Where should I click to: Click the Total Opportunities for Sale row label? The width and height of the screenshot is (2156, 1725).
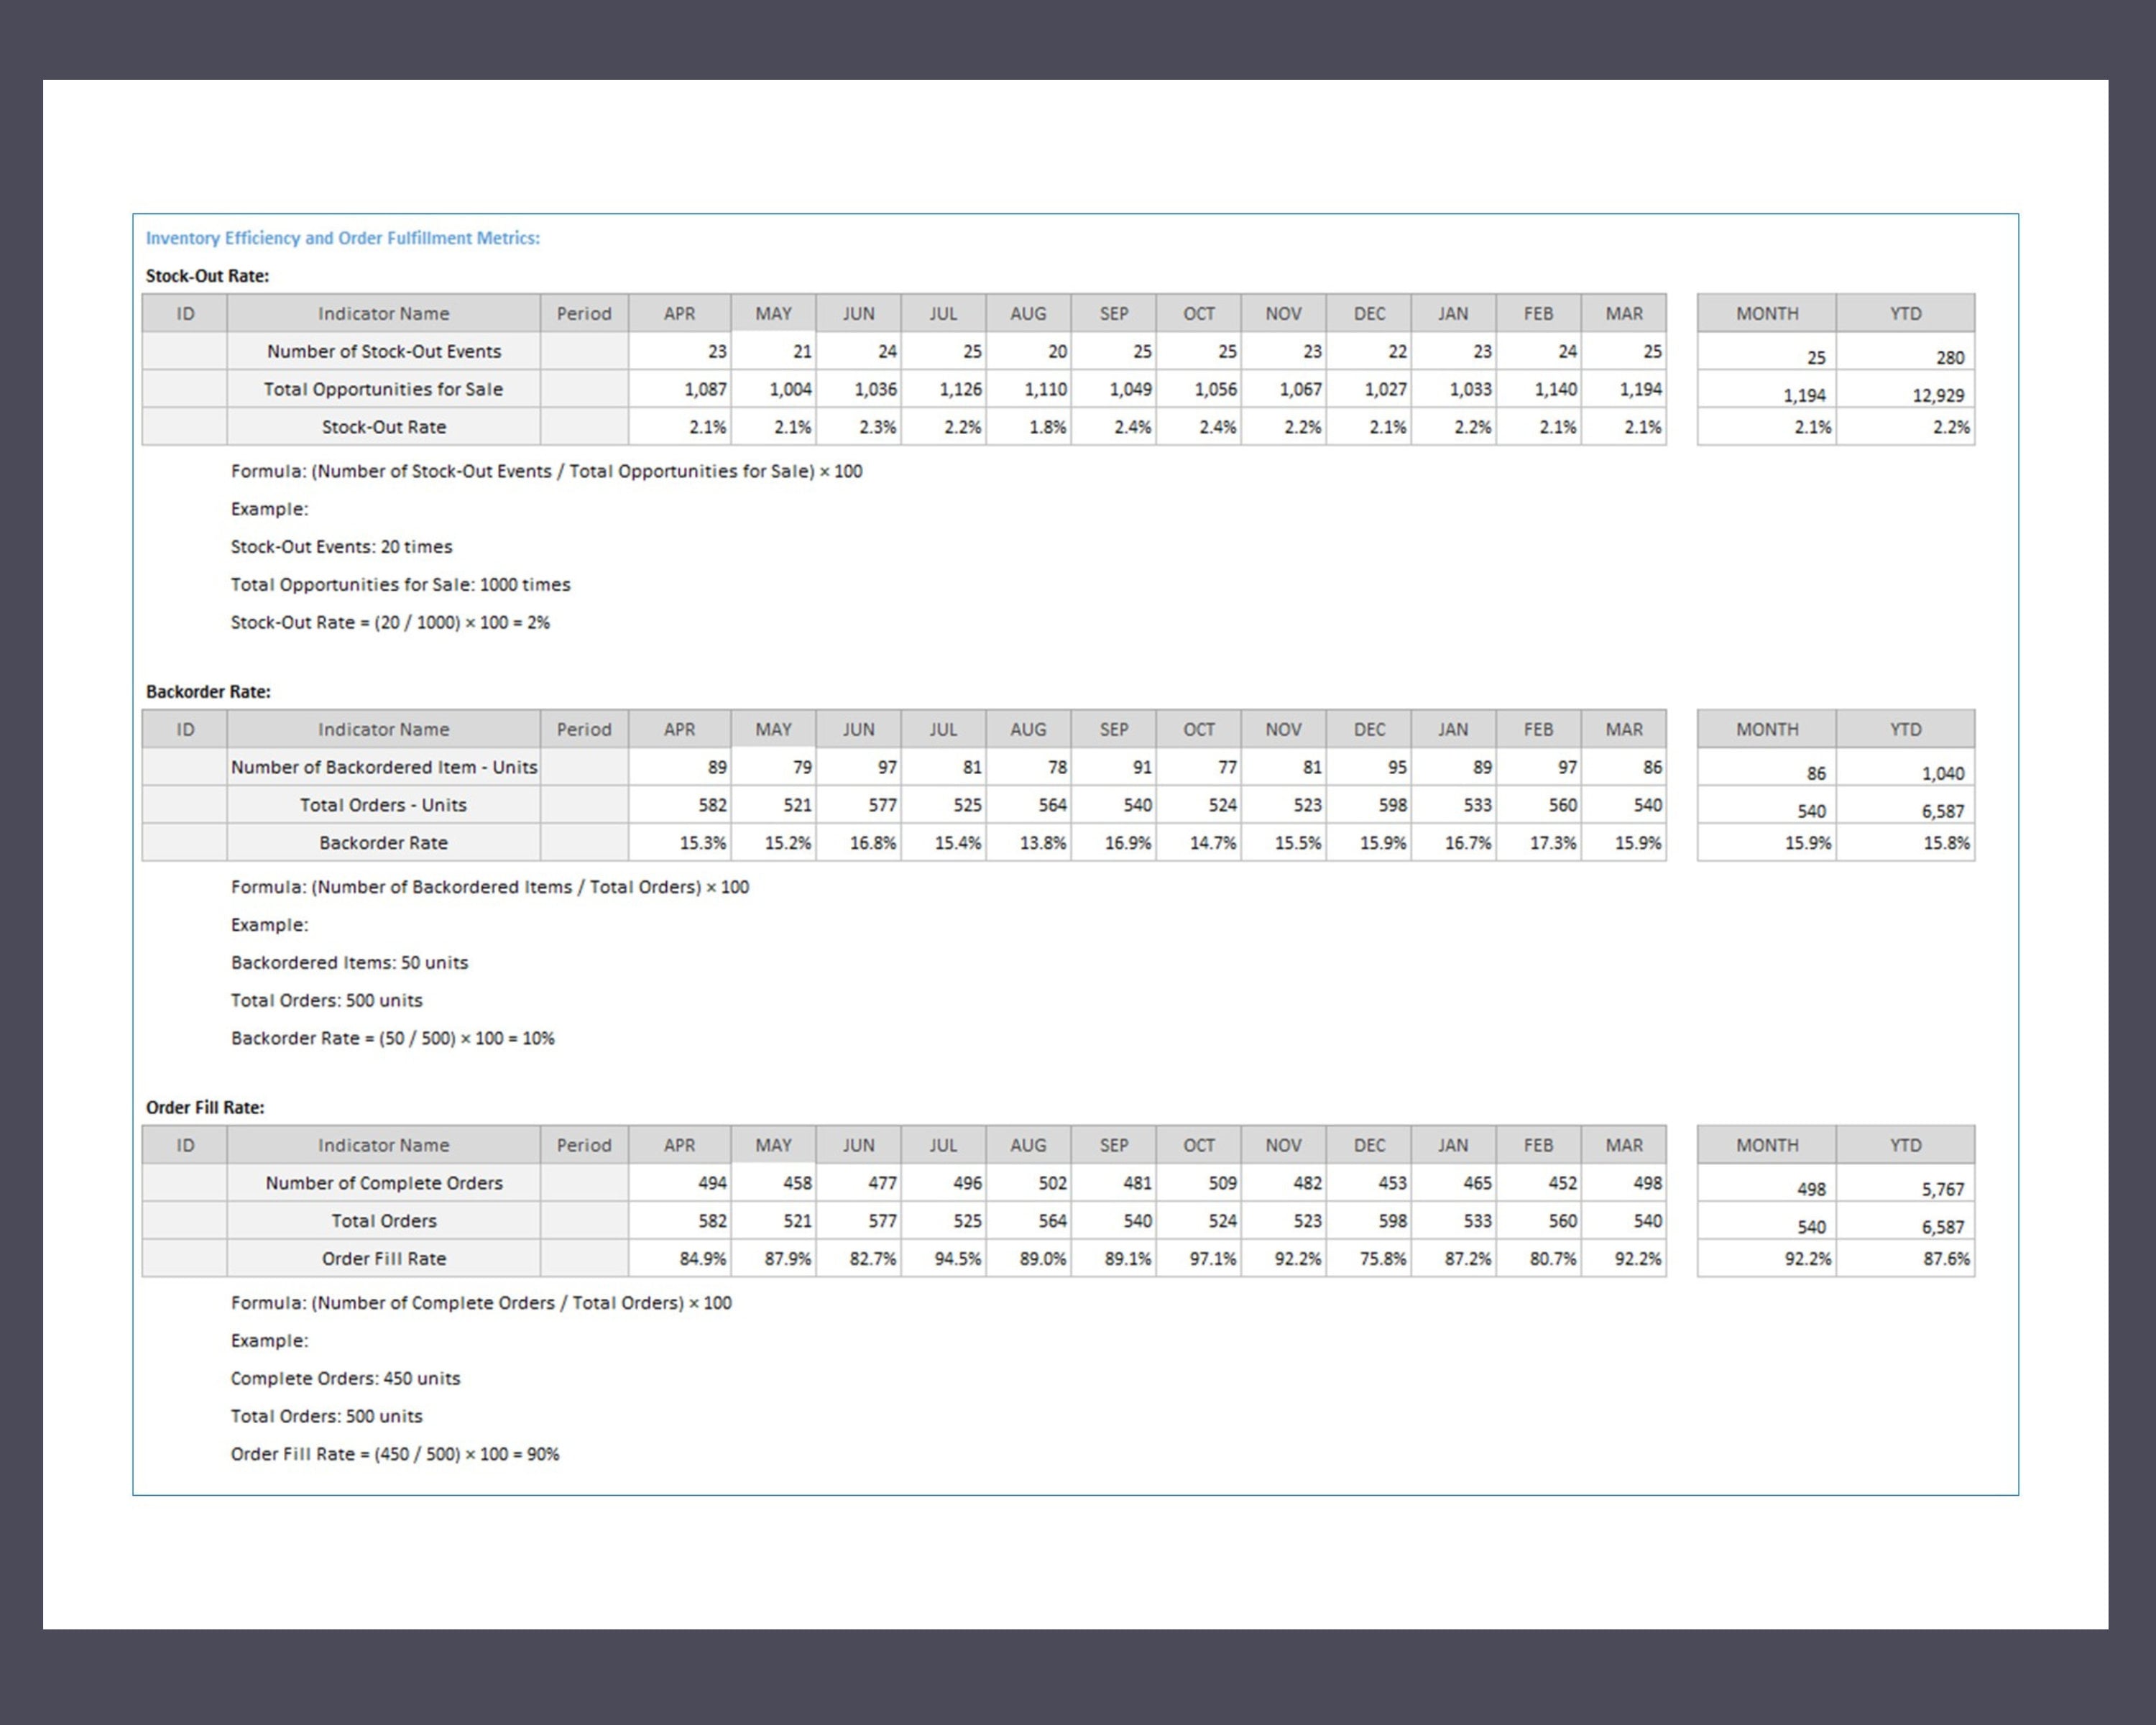[384, 389]
